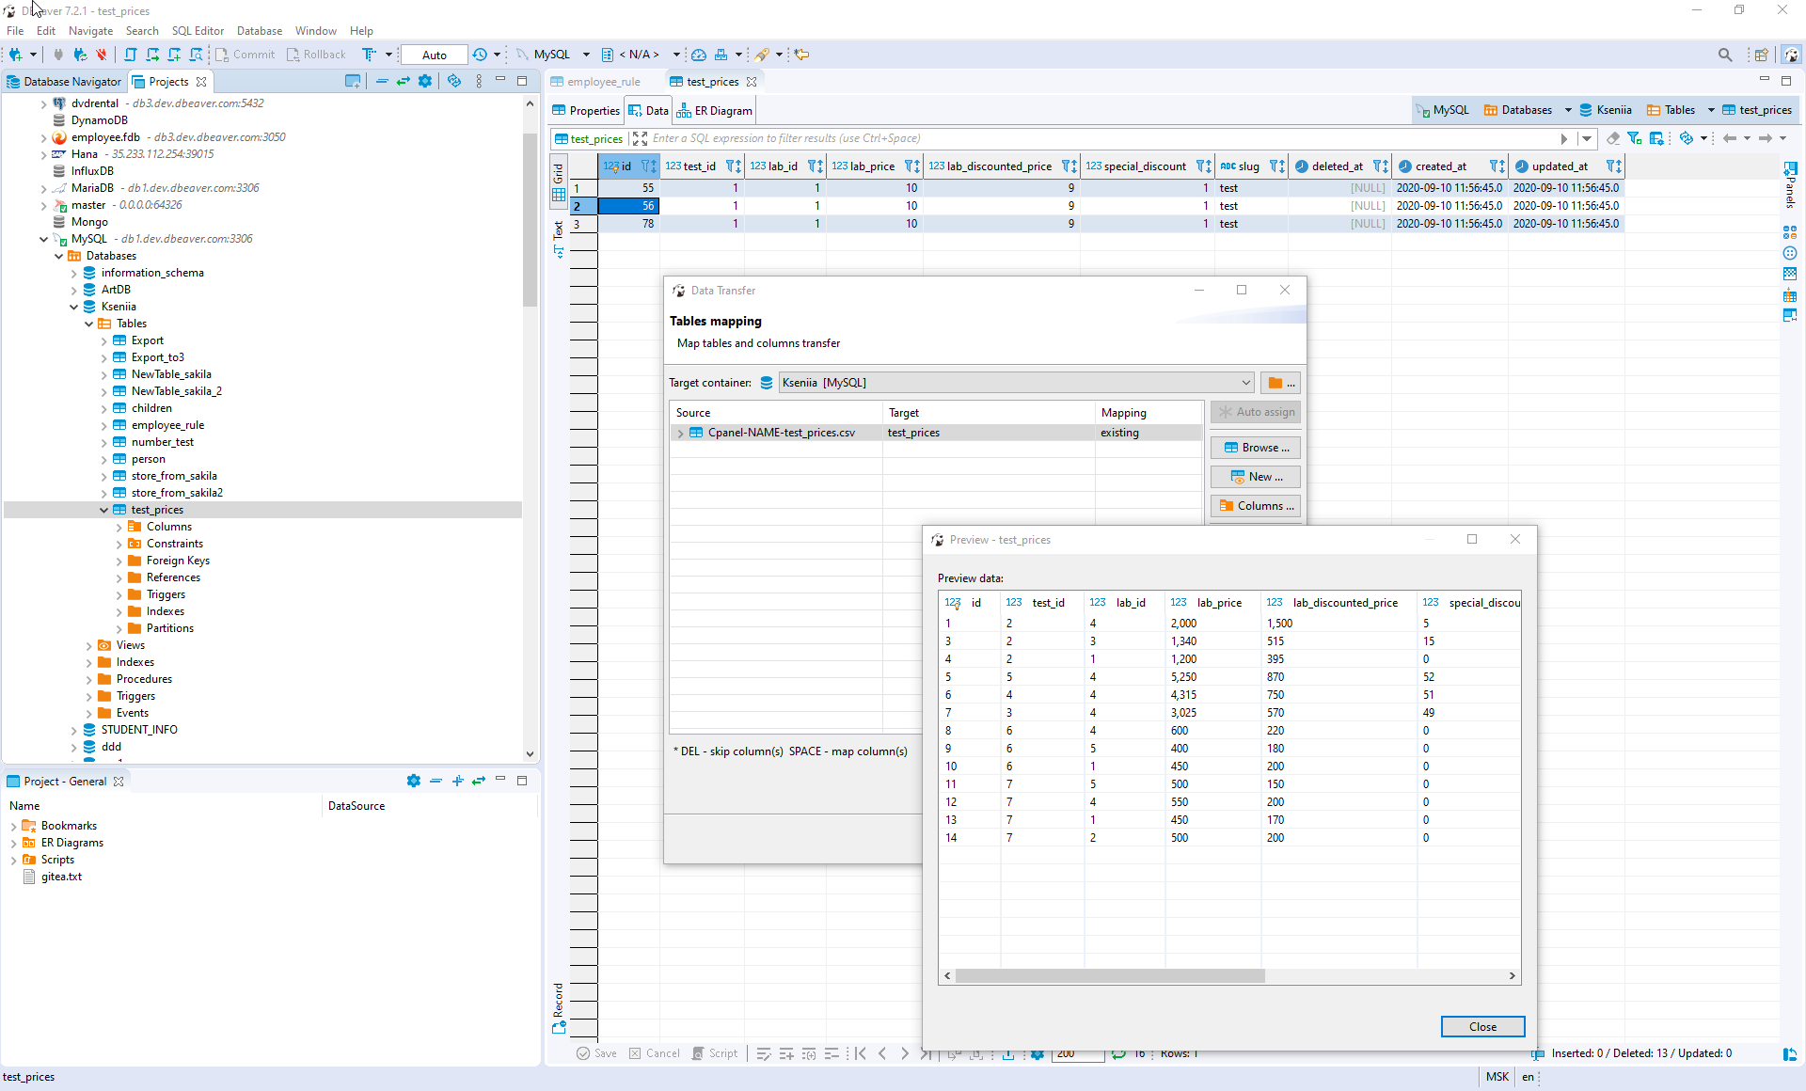The height and width of the screenshot is (1091, 1806).
Task: Expand the Cpanel-NAME-test_prices.csv source row
Action: [680, 433]
